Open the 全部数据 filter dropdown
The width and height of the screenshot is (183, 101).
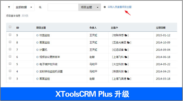[x=24, y=7]
